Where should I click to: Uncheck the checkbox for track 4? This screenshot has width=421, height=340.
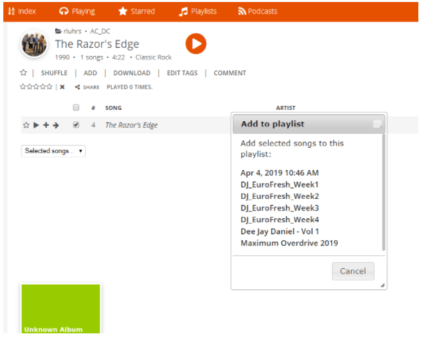(76, 125)
